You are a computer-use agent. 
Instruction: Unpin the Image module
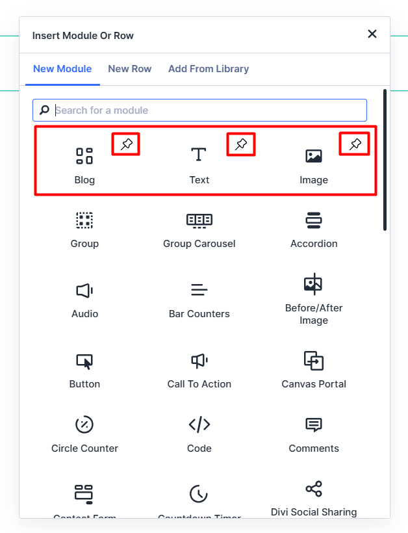click(355, 144)
